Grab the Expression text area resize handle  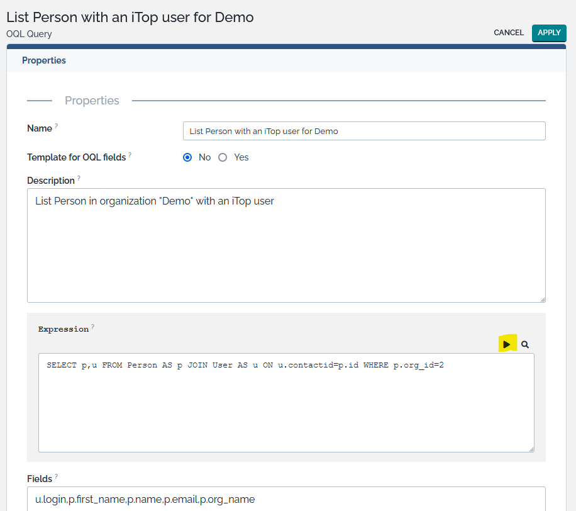click(531, 449)
